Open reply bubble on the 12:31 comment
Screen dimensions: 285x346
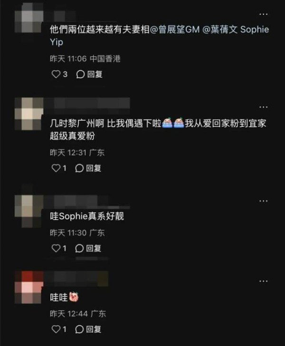point(79,168)
